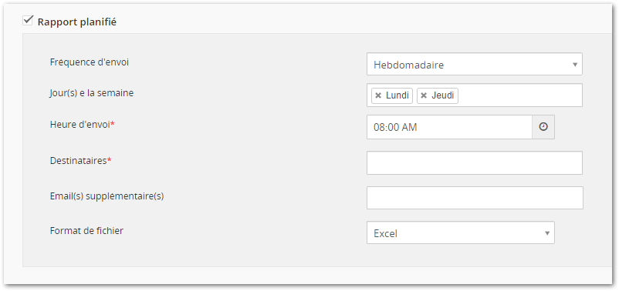This screenshot has width=619, height=291.
Task: Focus the Heure d'envoi time field
Action: coord(449,127)
